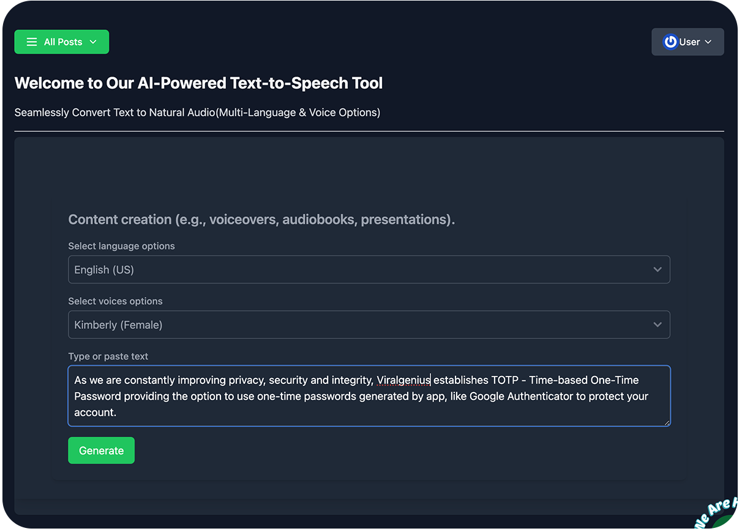Image resolution: width=742 pixels, height=531 pixels.
Task: Click the language dropdown arrow
Action: [658, 269]
